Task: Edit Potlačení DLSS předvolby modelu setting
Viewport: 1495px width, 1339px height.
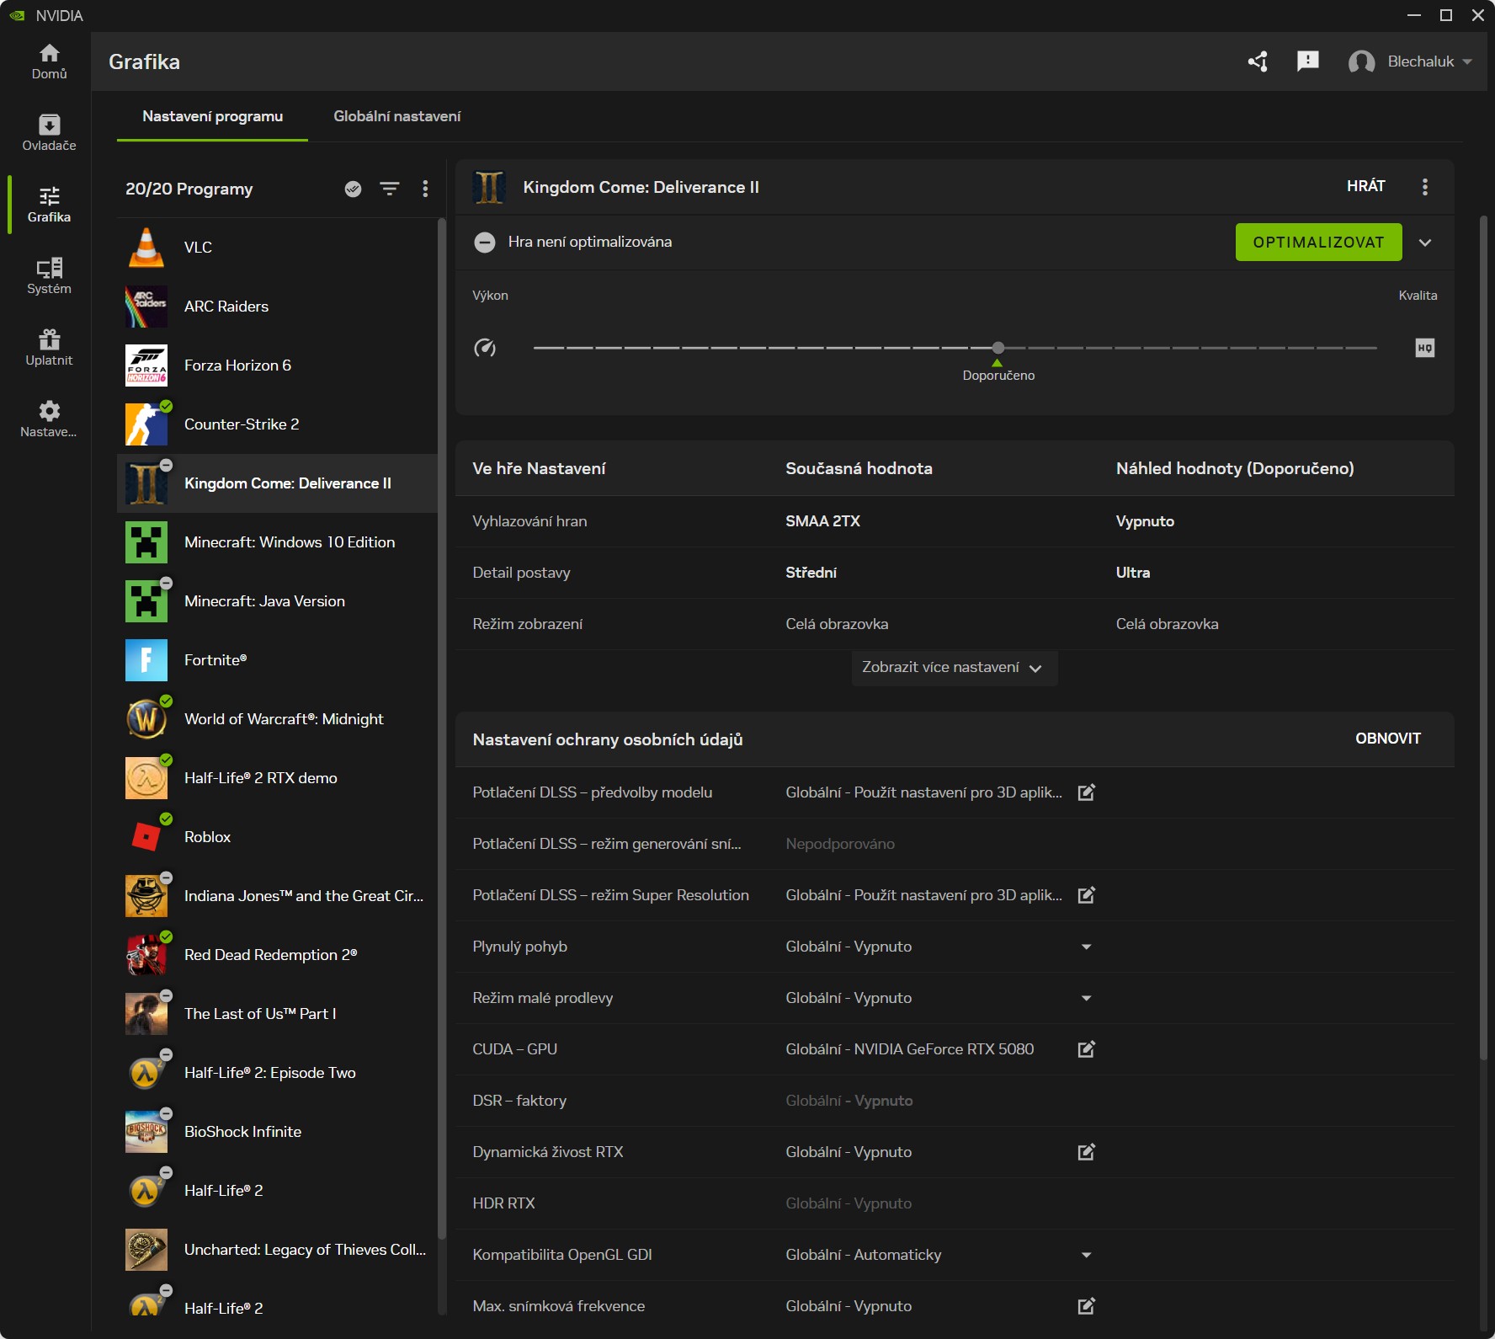Action: [1087, 792]
